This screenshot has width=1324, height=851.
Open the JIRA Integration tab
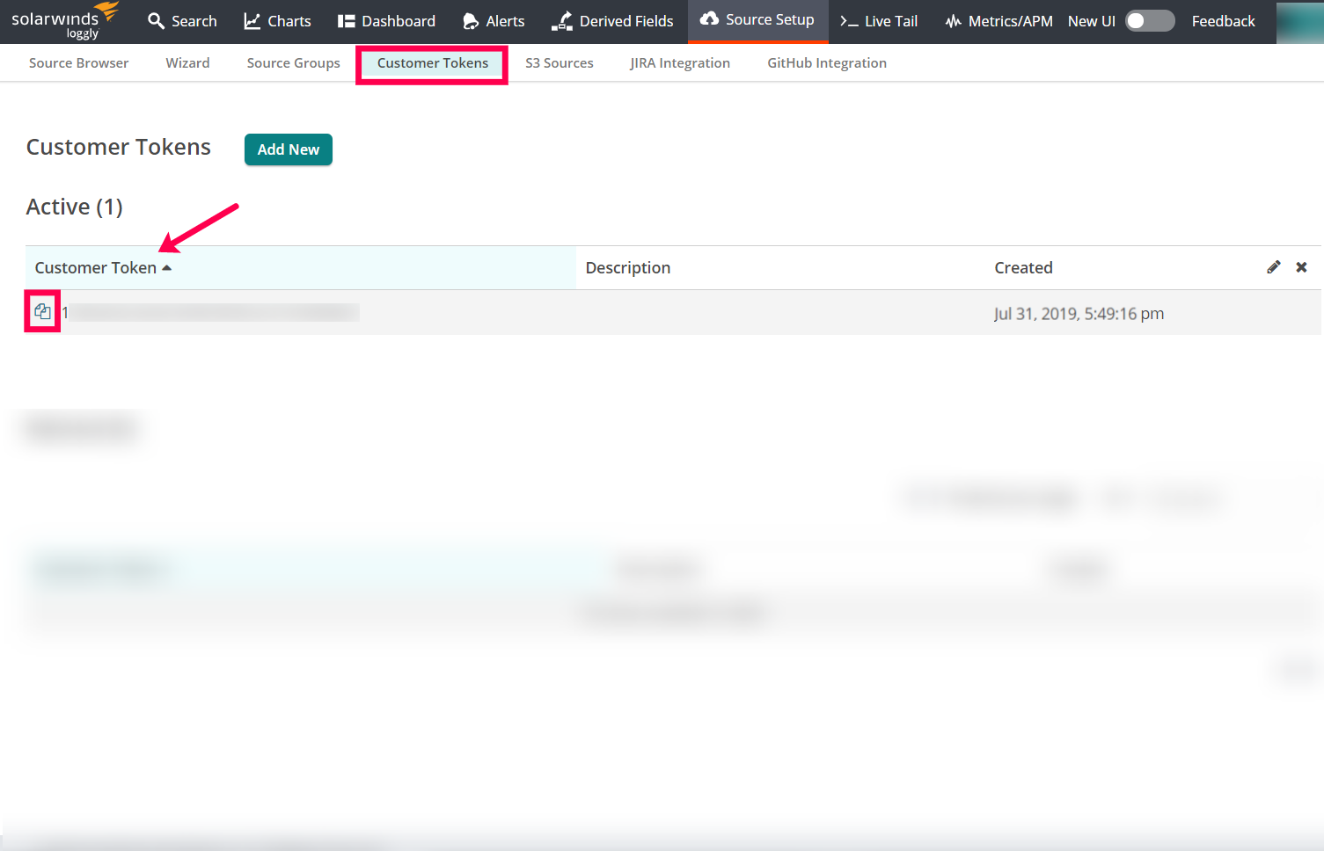pyautogui.click(x=679, y=63)
